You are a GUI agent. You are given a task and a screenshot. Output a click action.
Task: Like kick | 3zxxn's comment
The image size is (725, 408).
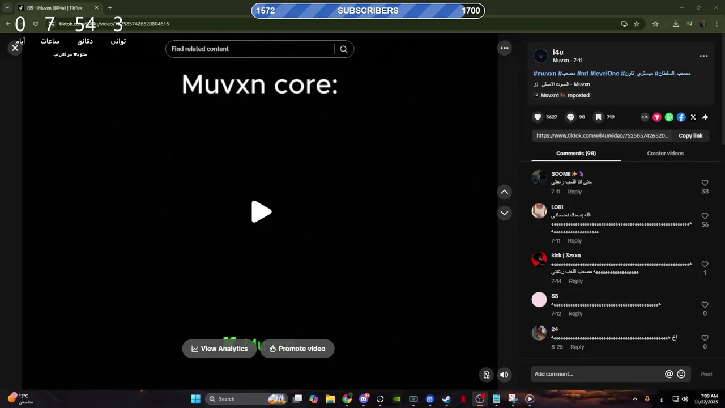point(705,265)
